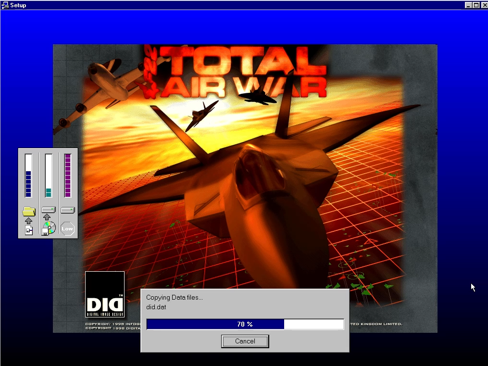Click the "Copying Data files..." status text
The width and height of the screenshot is (488, 366).
pyautogui.click(x=174, y=298)
